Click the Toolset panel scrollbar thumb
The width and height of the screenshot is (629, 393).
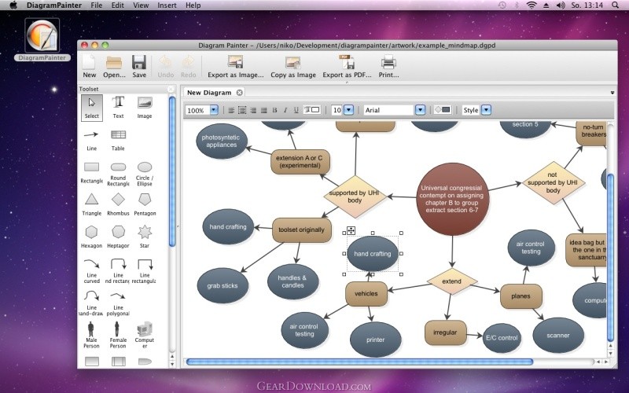click(172, 171)
